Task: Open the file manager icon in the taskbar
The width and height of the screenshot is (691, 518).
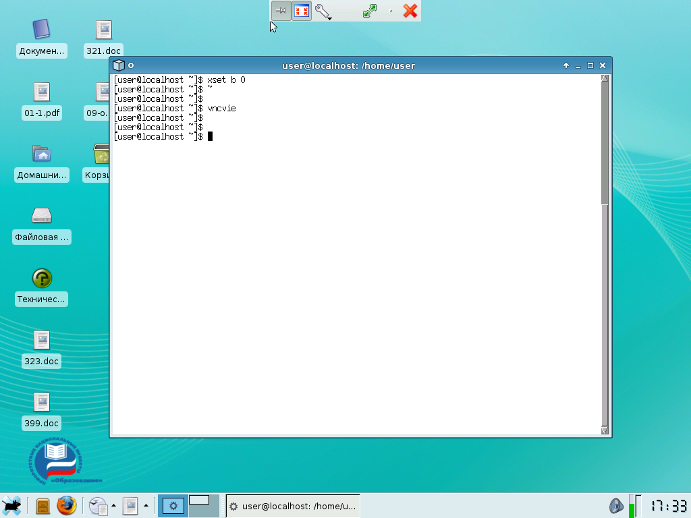Action: coord(42,506)
